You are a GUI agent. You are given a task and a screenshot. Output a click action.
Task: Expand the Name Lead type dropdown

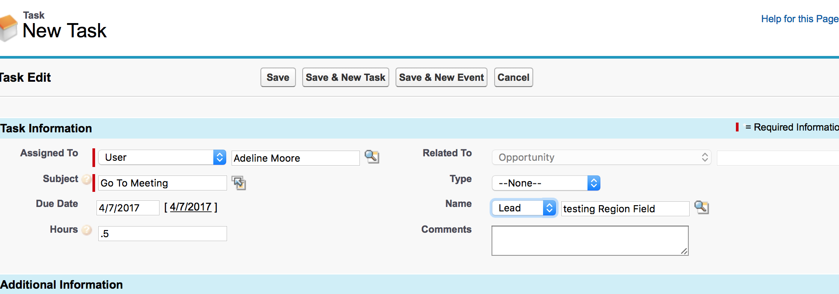tap(523, 208)
